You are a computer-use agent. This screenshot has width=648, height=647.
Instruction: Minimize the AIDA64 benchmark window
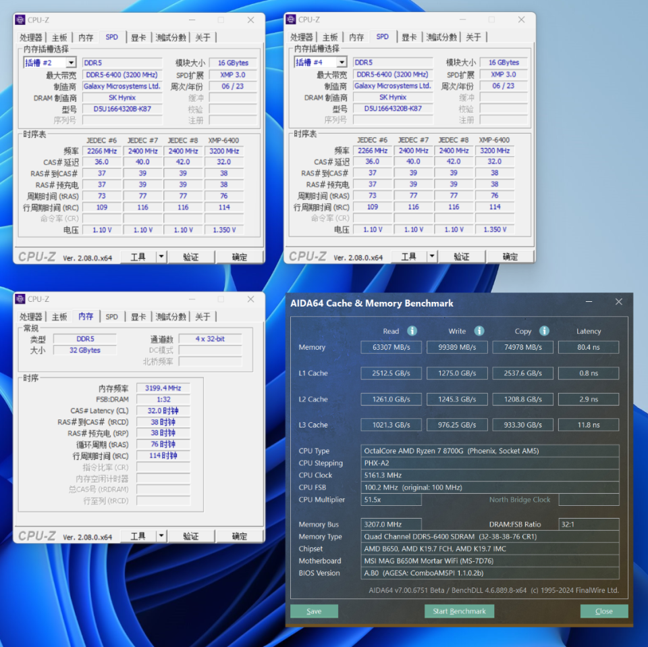(x=589, y=302)
